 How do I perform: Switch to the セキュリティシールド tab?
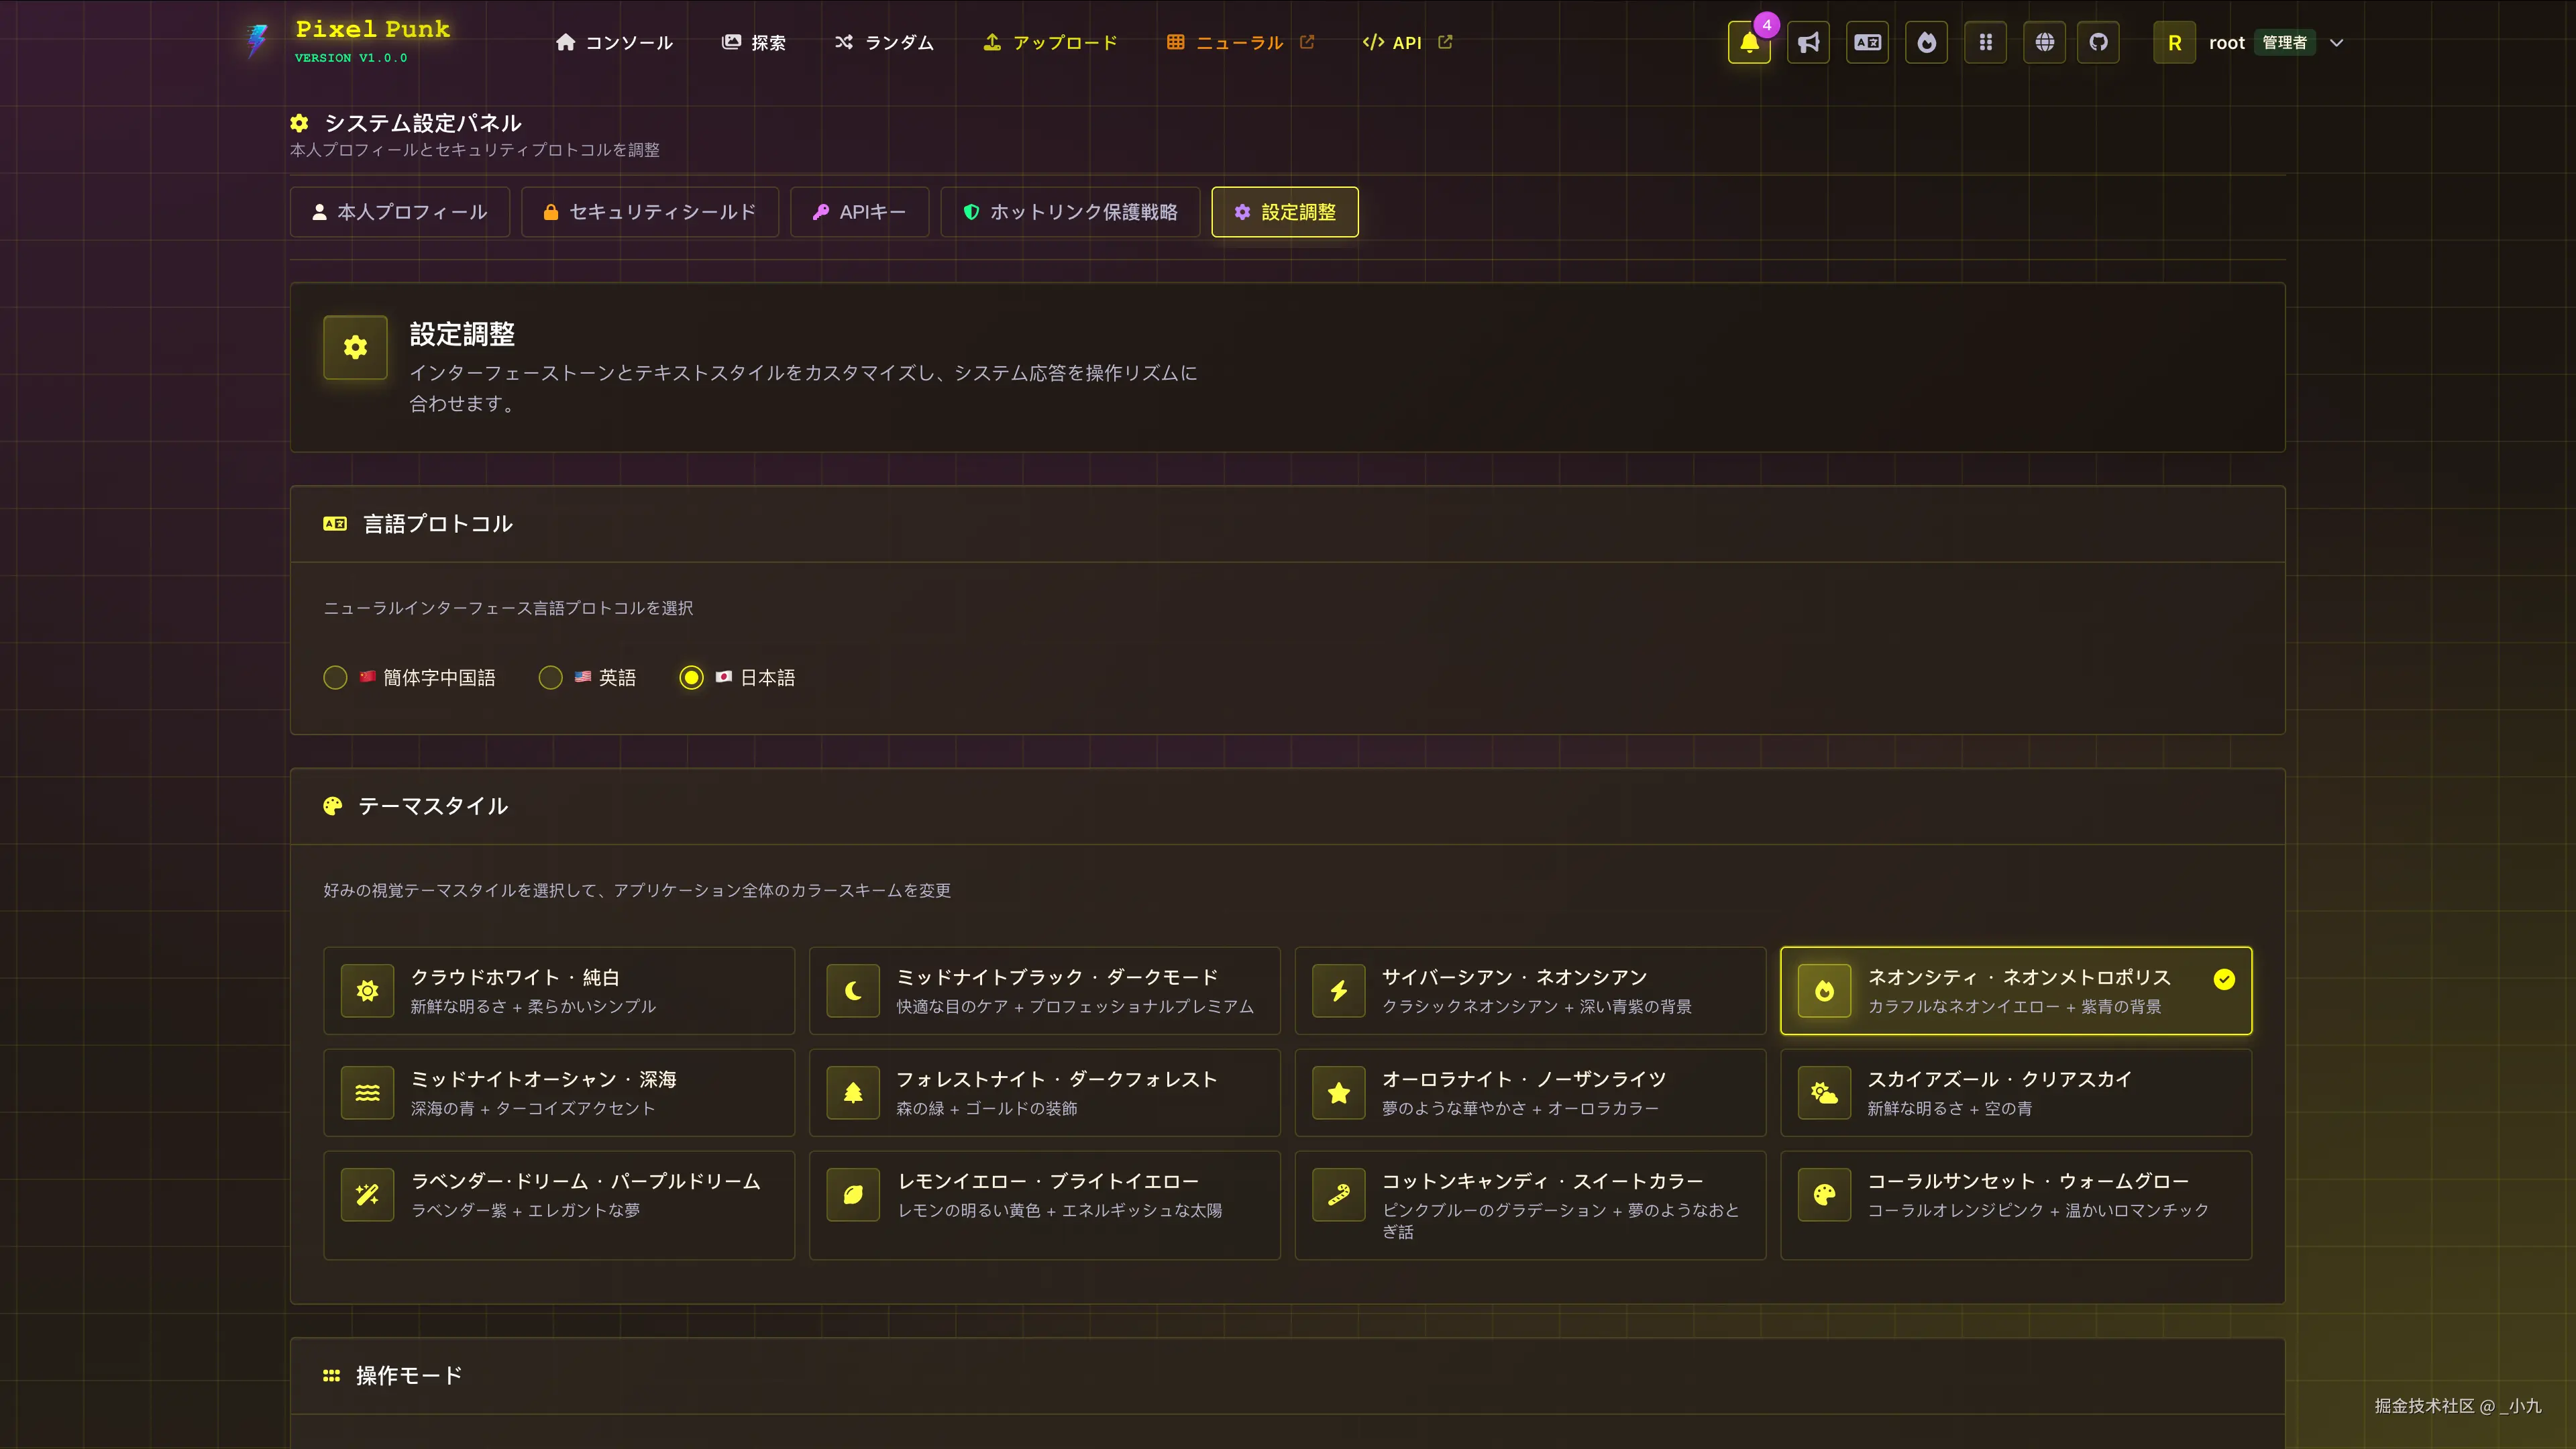(x=650, y=212)
